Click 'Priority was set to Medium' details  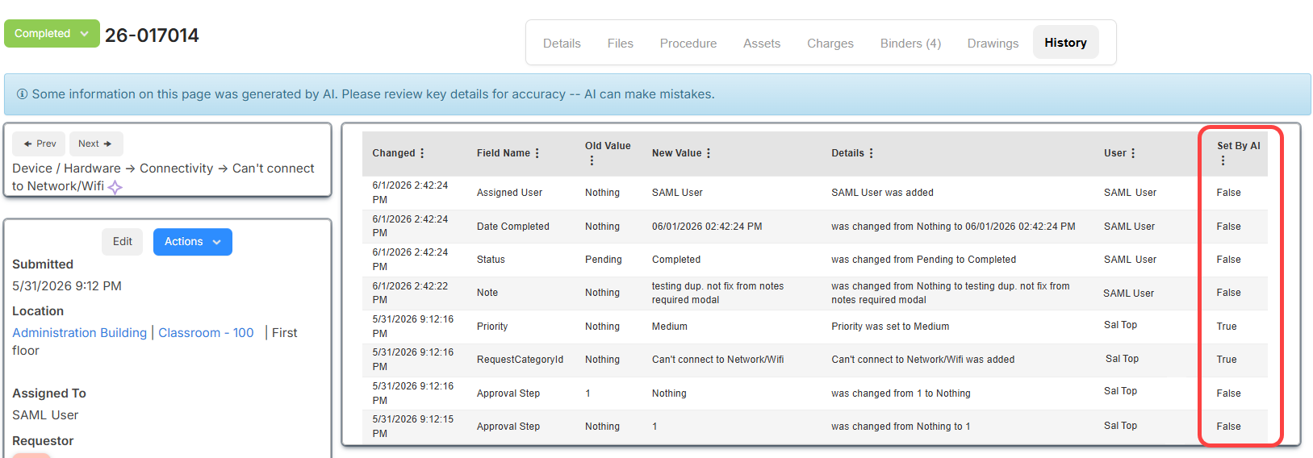[890, 327]
